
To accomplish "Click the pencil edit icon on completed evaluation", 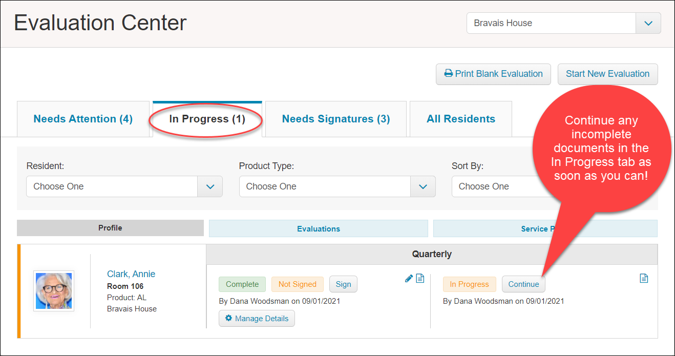I will [409, 279].
